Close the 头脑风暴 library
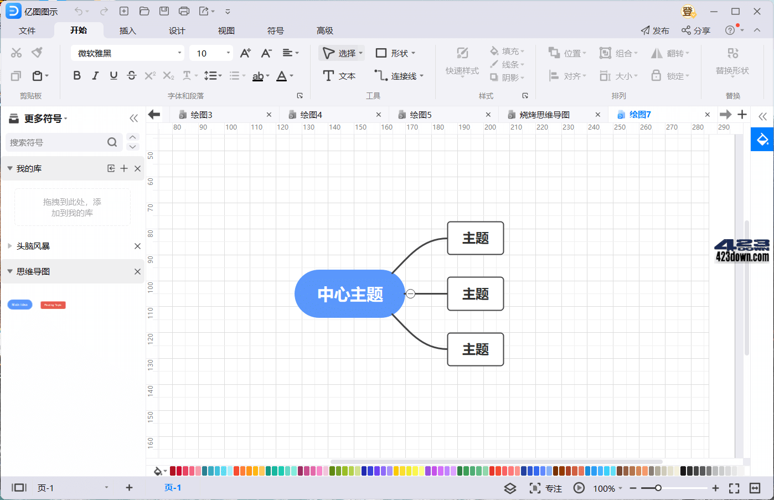Viewport: 774px width, 500px height. (x=137, y=246)
